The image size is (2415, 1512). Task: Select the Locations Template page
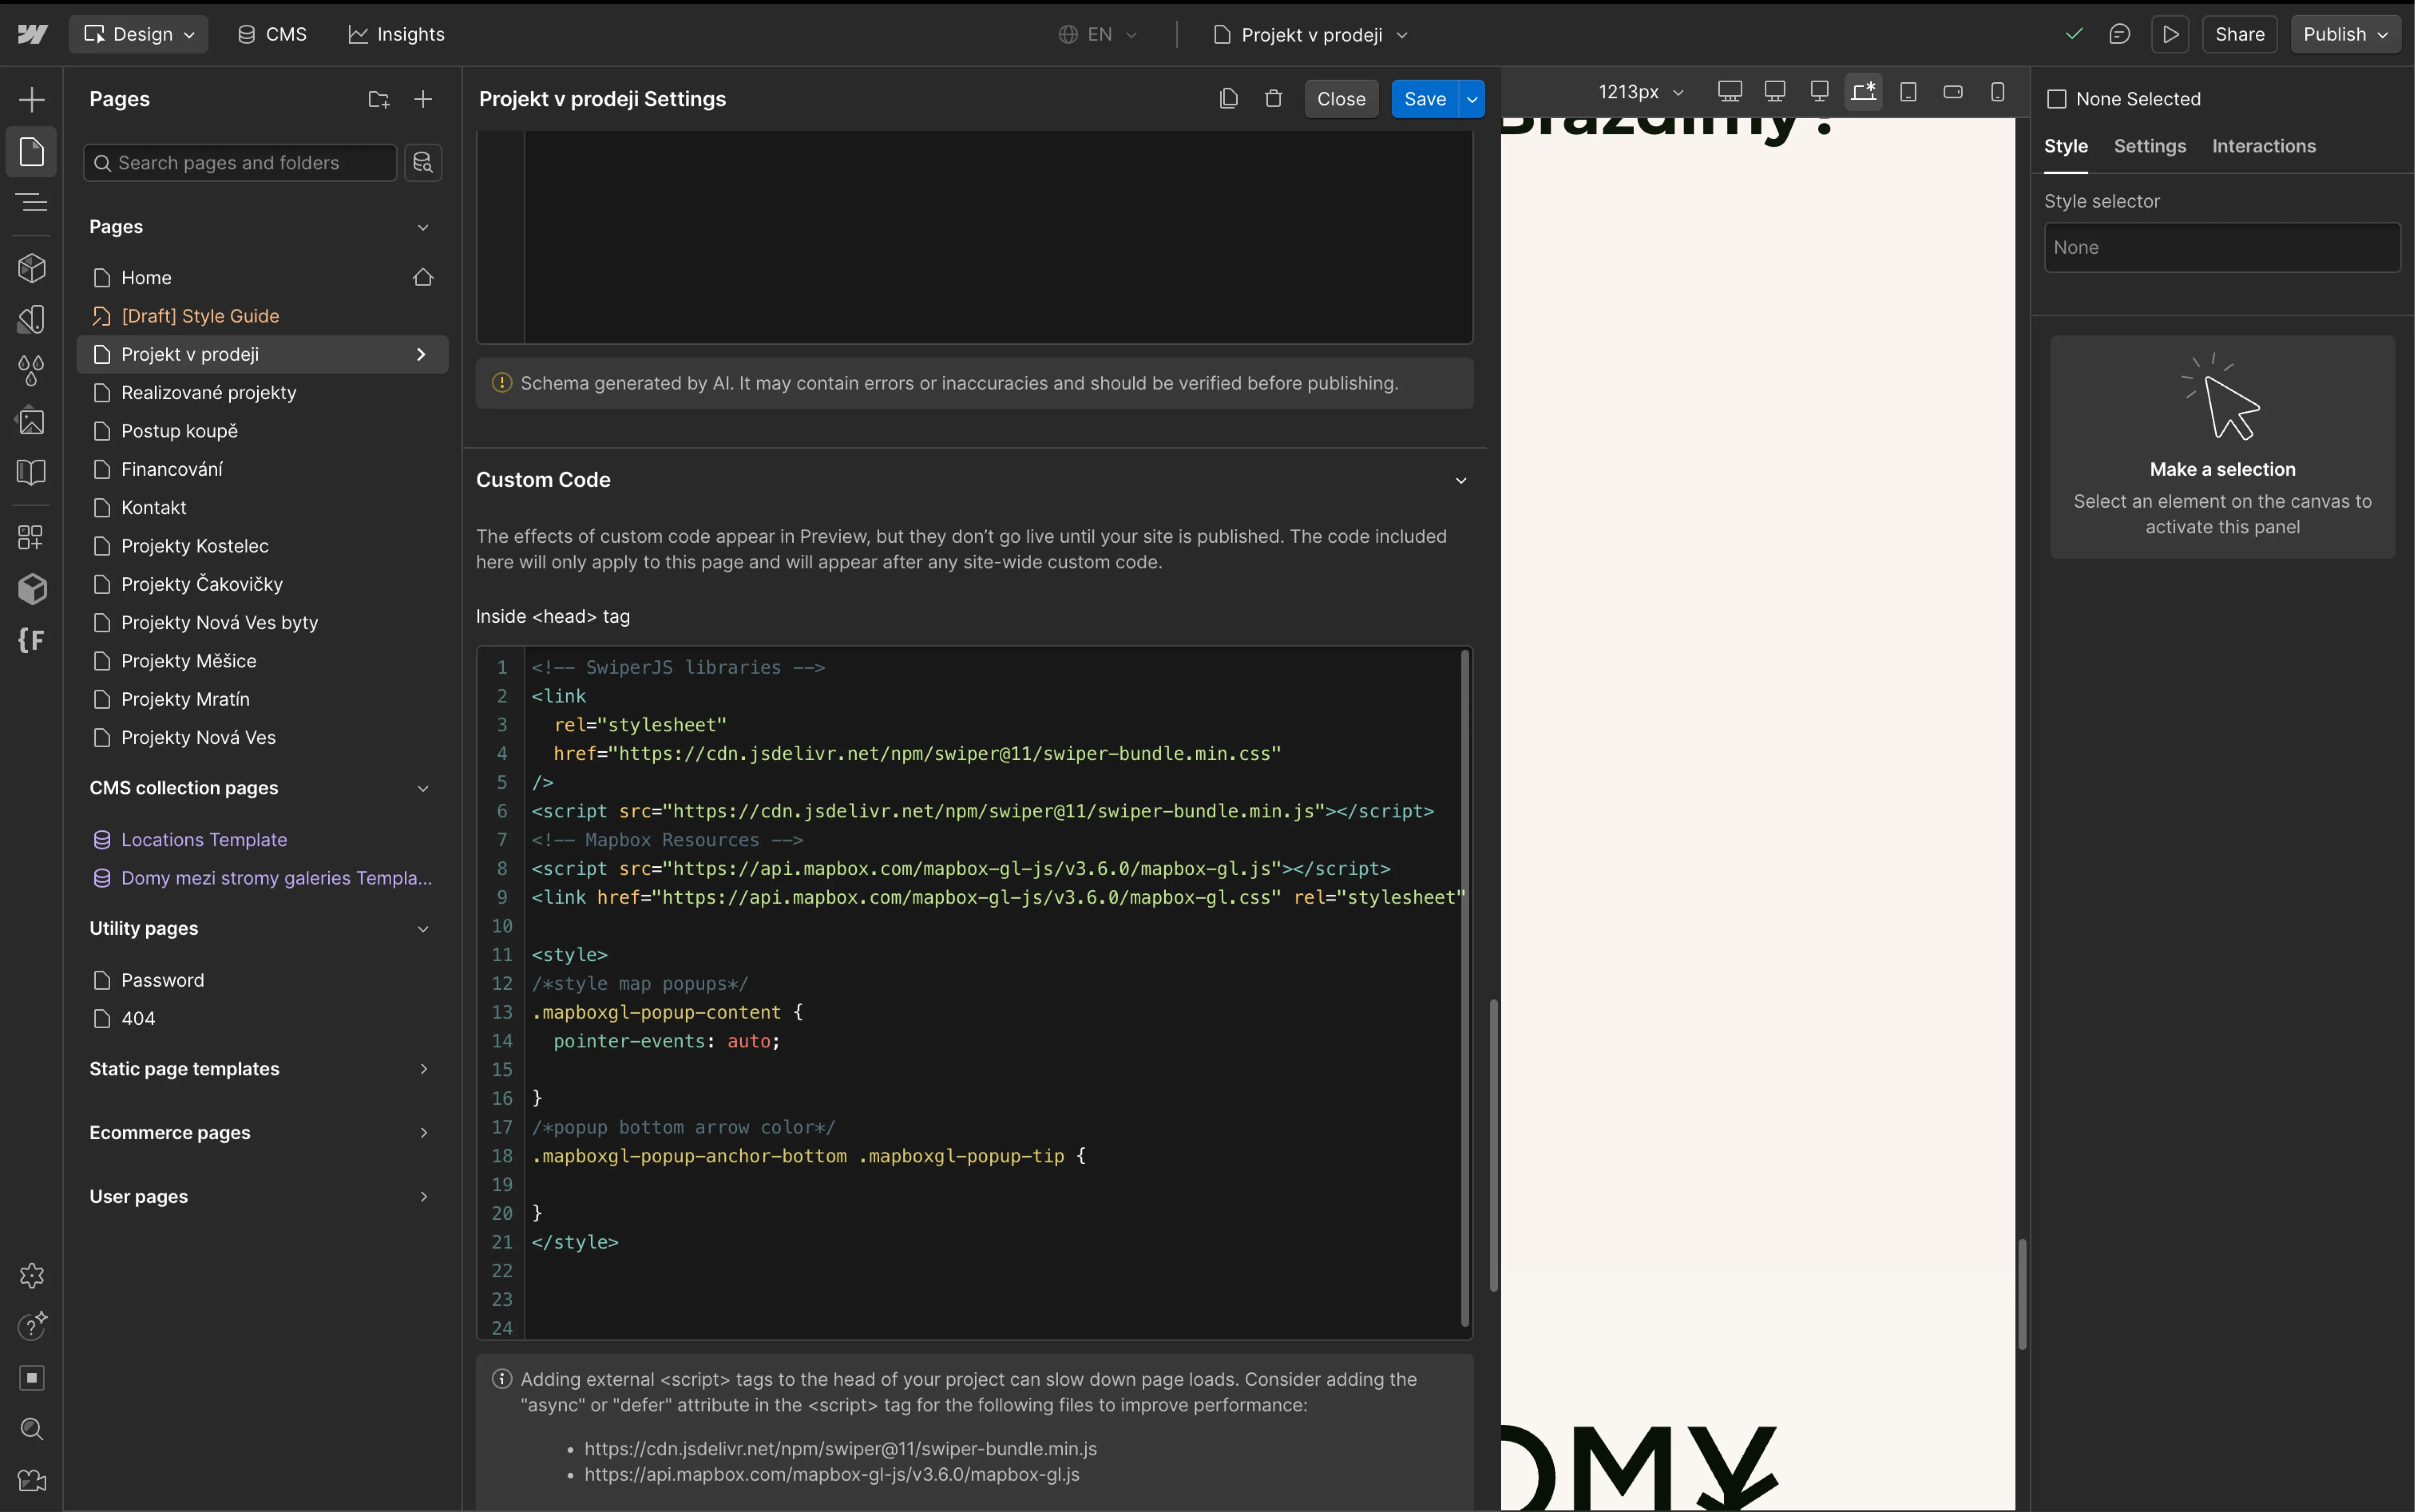204,839
